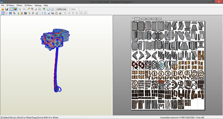Click the rotate clockwise 90 icon
The image size is (223, 119).
point(85,13)
